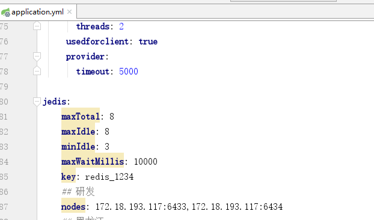Screen dimensions: 374x220
Task: Click the Spring leaf icon on application.yml tab
Action: coord(5,12)
